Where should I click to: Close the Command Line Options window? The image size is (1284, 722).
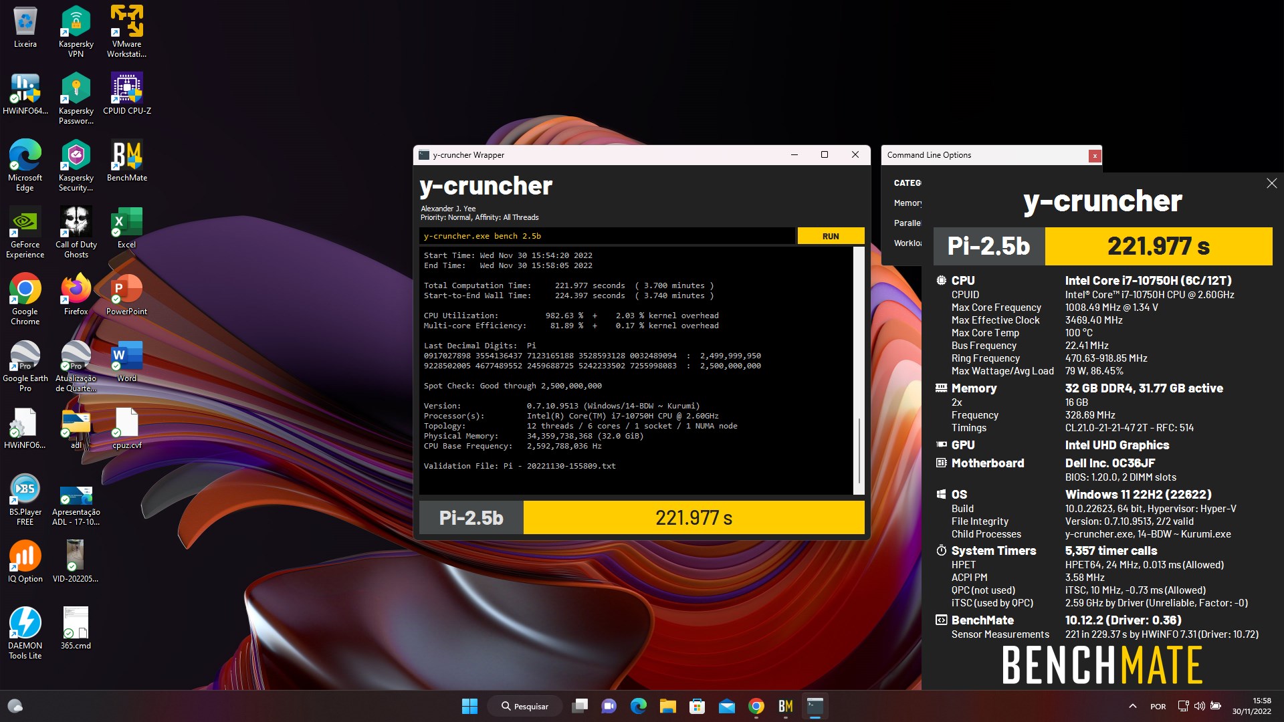tap(1095, 155)
